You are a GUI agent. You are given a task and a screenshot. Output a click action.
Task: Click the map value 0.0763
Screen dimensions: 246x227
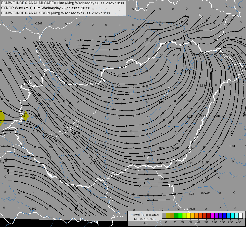tap(189, 101)
